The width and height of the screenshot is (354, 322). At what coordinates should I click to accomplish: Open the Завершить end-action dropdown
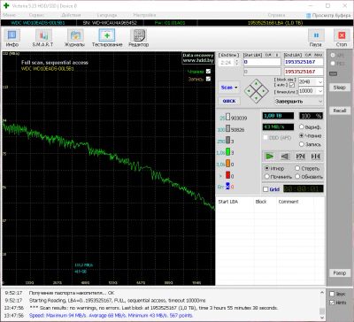[x=298, y=102]
